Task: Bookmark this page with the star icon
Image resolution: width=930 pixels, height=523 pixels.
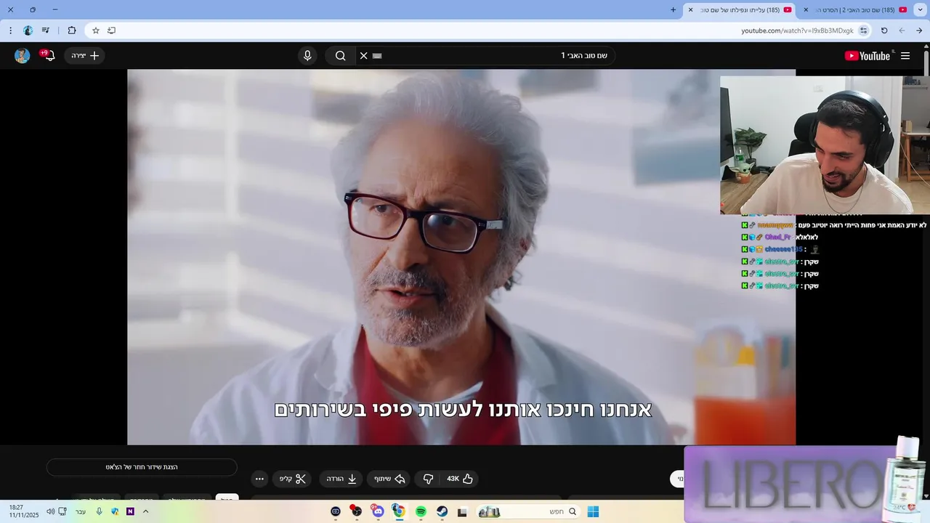Action: (x=95, y=31)
